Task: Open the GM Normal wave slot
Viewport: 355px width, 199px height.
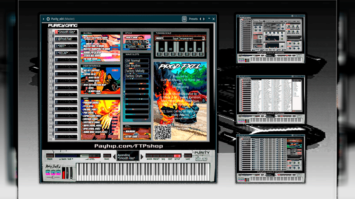Action: tap(137, 61)
